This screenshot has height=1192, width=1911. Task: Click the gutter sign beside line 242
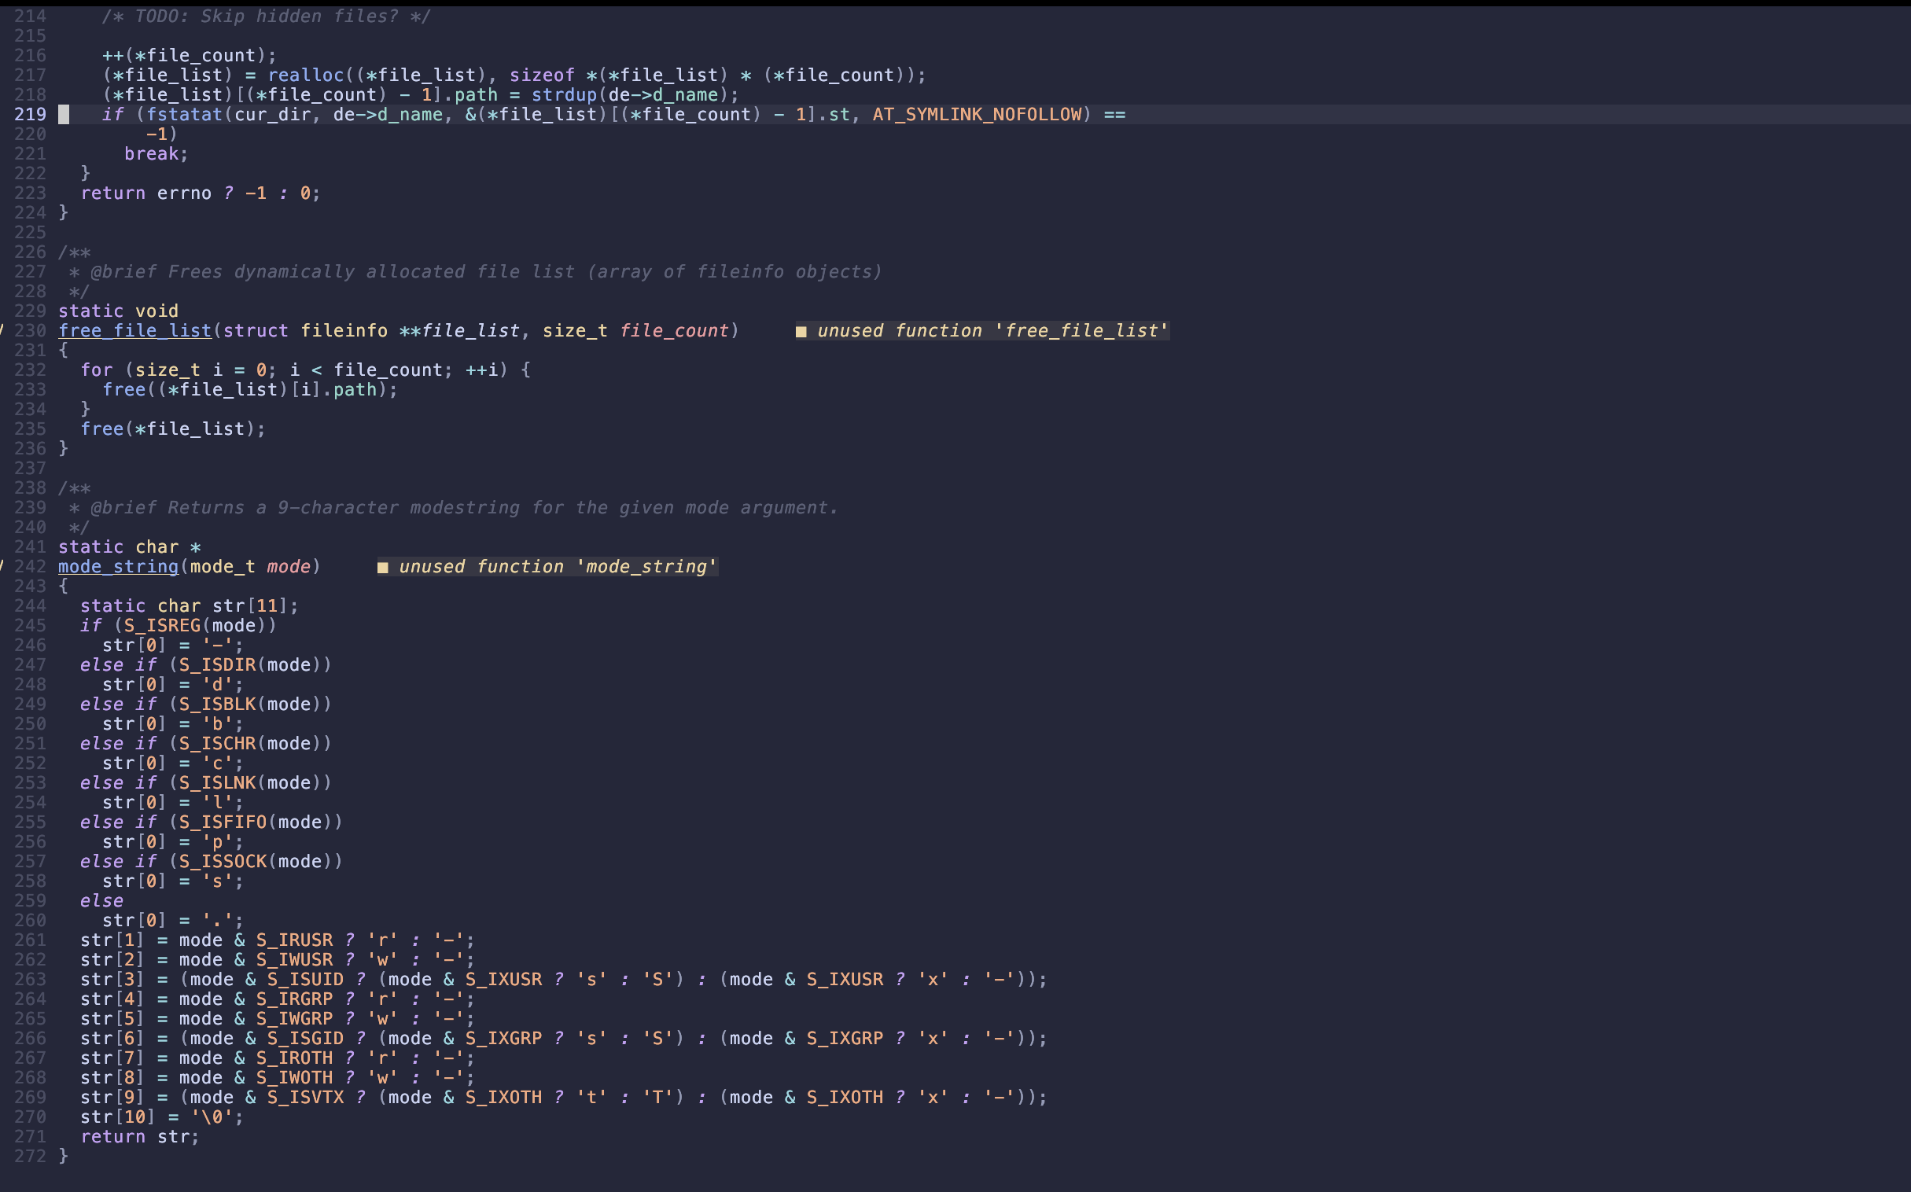click(2, 566)
